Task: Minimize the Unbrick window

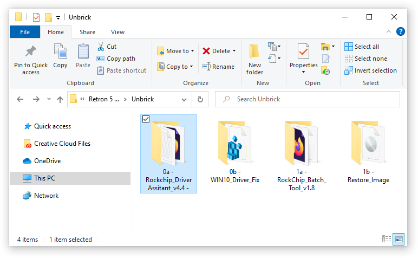Action: 345,17
